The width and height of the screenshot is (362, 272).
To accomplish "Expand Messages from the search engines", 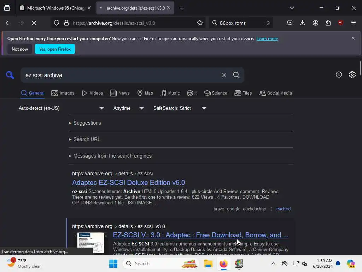I will [110, 156].
